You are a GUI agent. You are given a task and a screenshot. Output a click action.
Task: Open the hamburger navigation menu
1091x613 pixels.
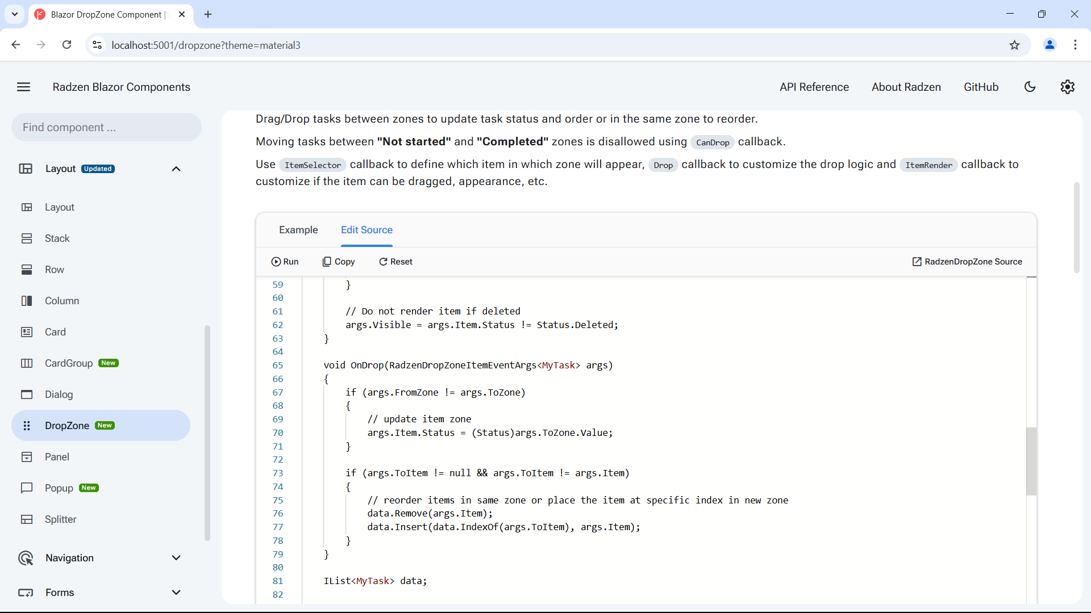click(23, 87)
